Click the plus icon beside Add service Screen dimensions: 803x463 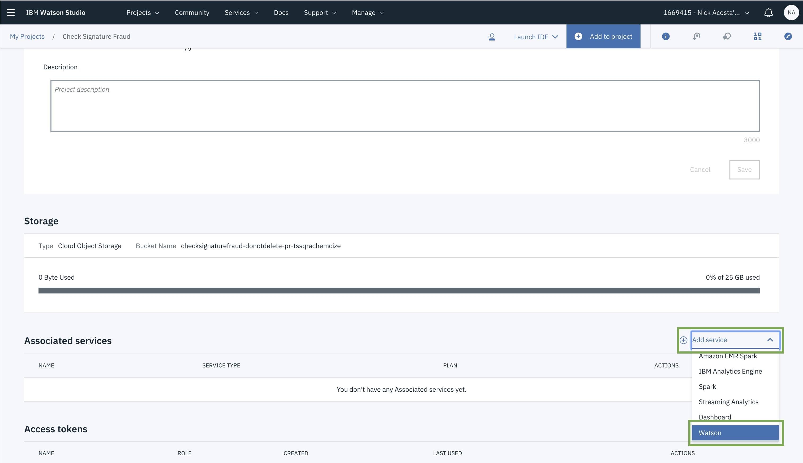click(x=683, y=340)
